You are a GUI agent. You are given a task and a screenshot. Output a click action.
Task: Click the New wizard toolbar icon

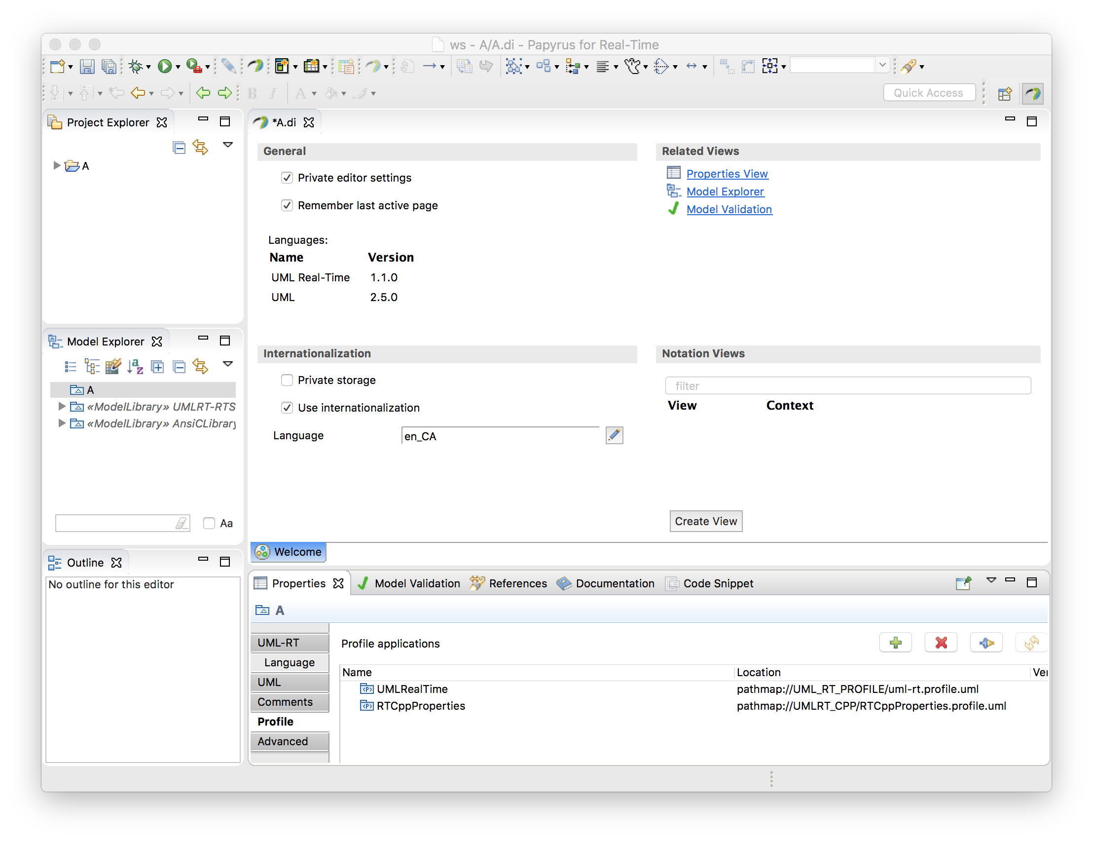57,66
